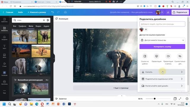Open the Facebook sidebar icon
This screenshot has width=190, height=107.
[4, 73]
